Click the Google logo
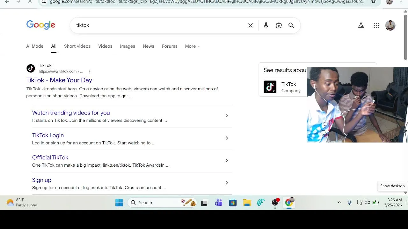408x229 pixels. (x=40, y=25)
